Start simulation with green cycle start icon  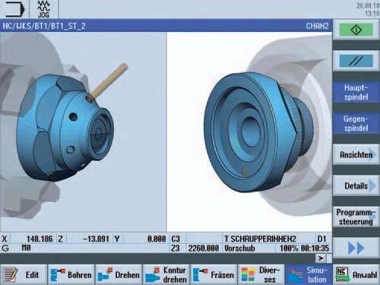356,30
